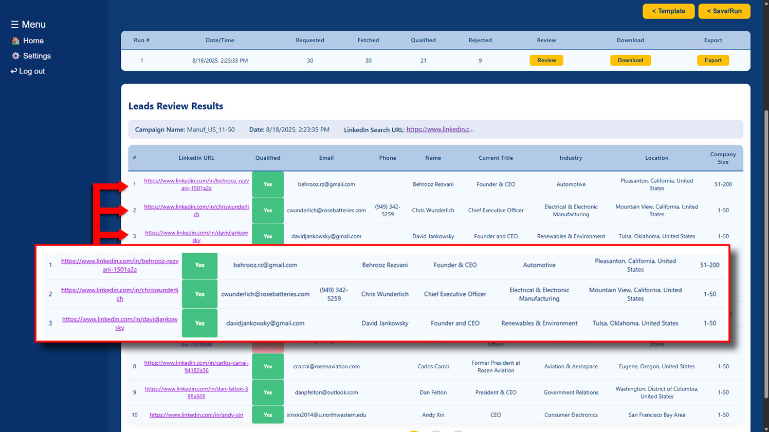Open Carlos Carrai's LinkedIn profile link
This screenshot has width=769, height=432.
[196, 366]
